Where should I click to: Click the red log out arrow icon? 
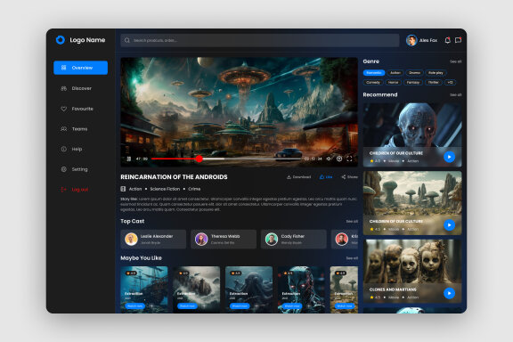(x=64, y=190)
